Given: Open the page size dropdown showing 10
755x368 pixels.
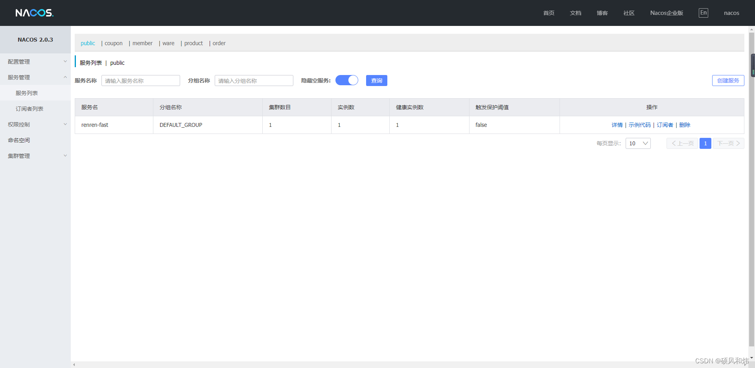Looking at the screenshot, I should (638, 143).
